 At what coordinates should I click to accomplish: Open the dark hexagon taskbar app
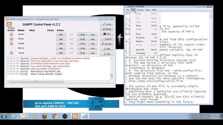(x=65, y=116)
